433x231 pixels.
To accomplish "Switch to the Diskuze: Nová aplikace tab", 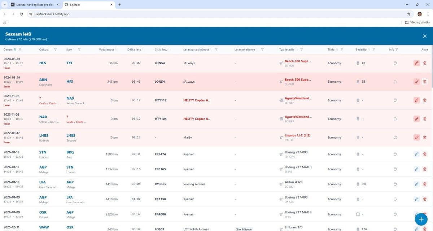I will coord(35,5).
